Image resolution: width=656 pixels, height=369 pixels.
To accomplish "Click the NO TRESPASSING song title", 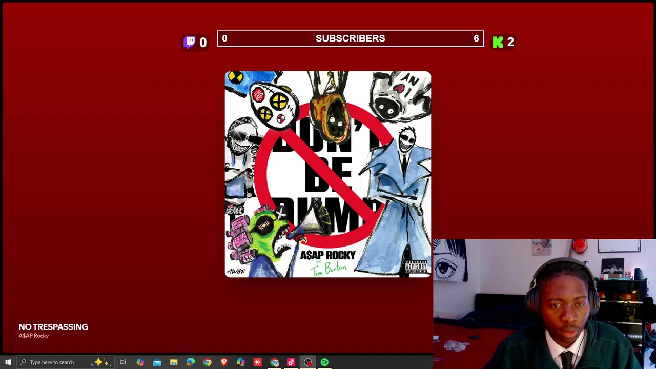I will coord(53,326).
